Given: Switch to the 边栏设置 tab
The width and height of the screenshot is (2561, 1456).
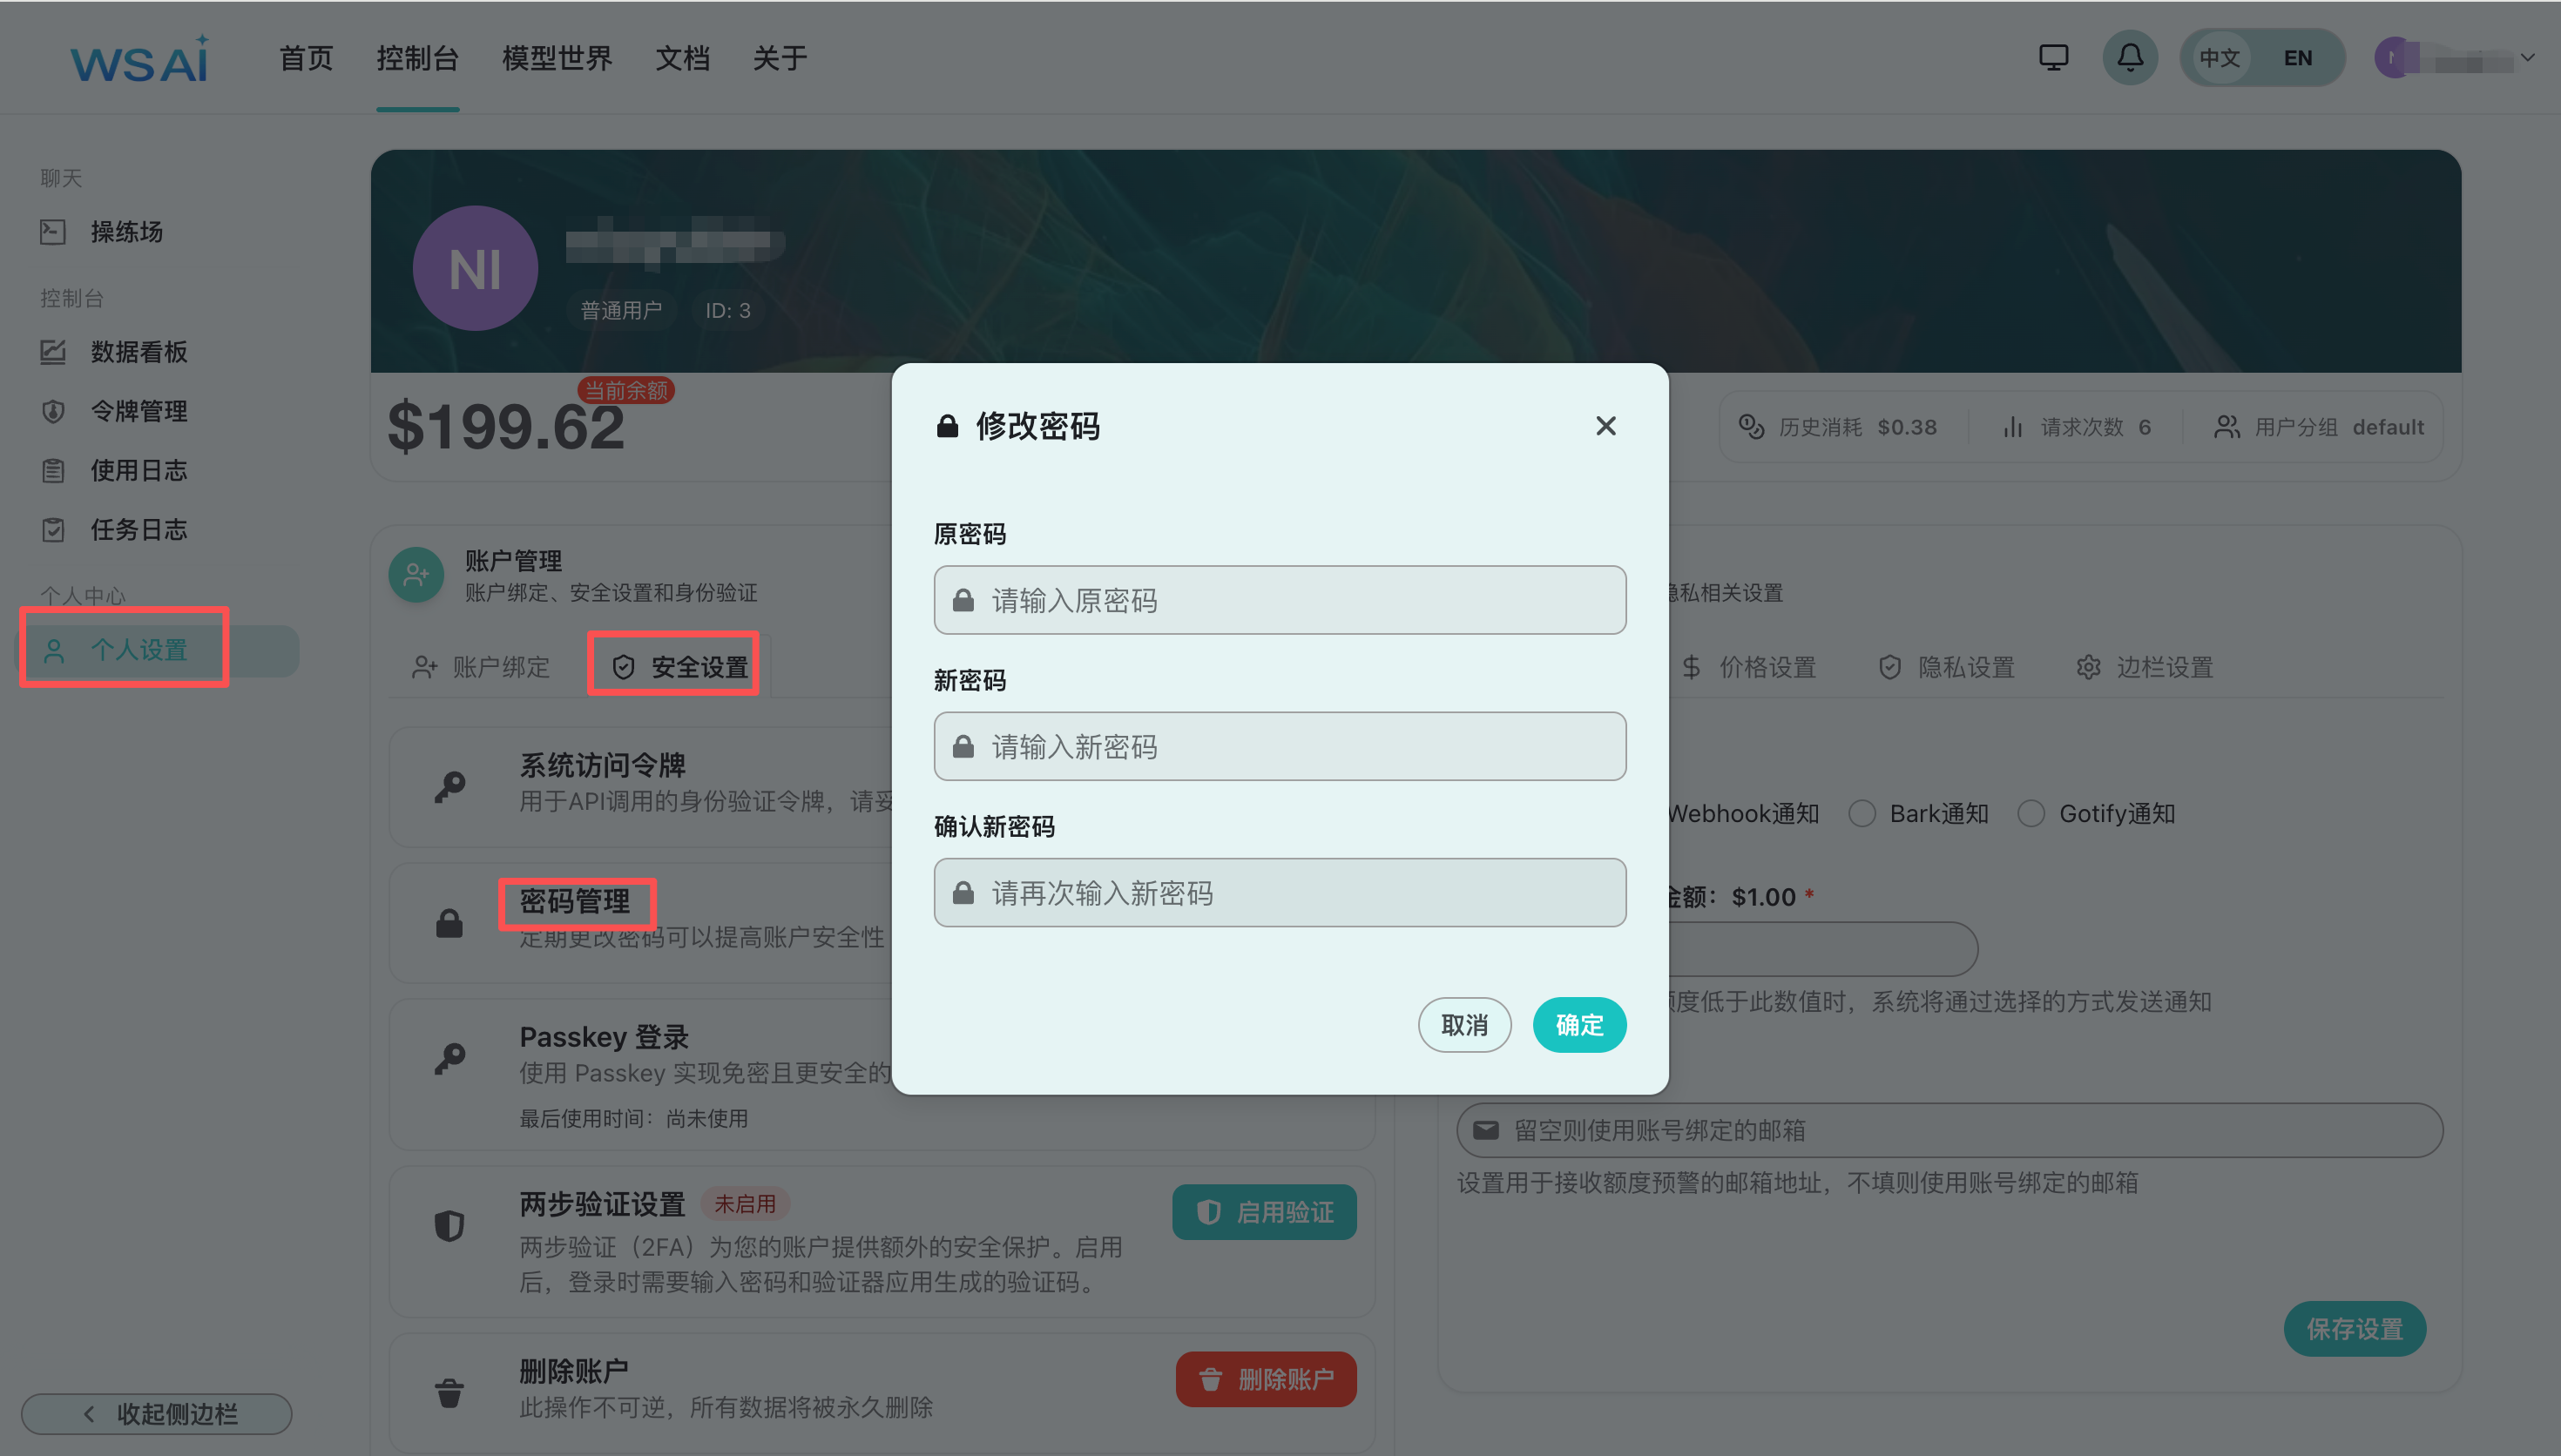Looking at the screenshot, I should (2145, 667).
